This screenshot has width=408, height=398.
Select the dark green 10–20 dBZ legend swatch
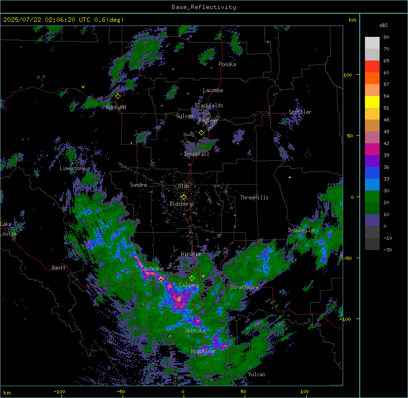click(x=372, y=208)
